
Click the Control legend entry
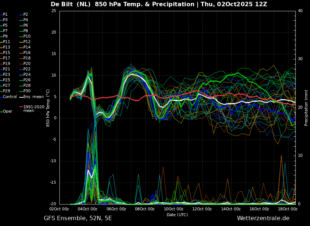click(10, 97)
